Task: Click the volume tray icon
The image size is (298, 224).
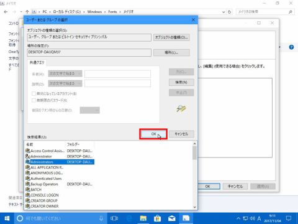Action: 253,218
